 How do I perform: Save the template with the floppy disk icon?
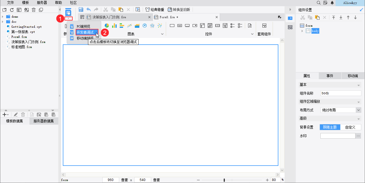coord(81,9)
